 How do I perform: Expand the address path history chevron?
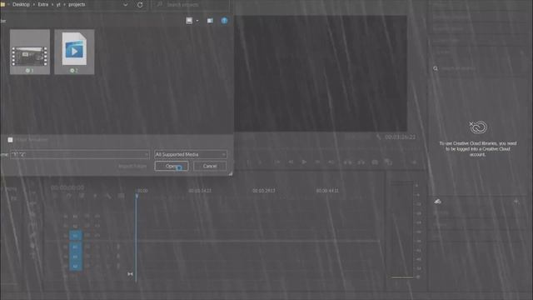pyautogui.click(x=126, y=5)
